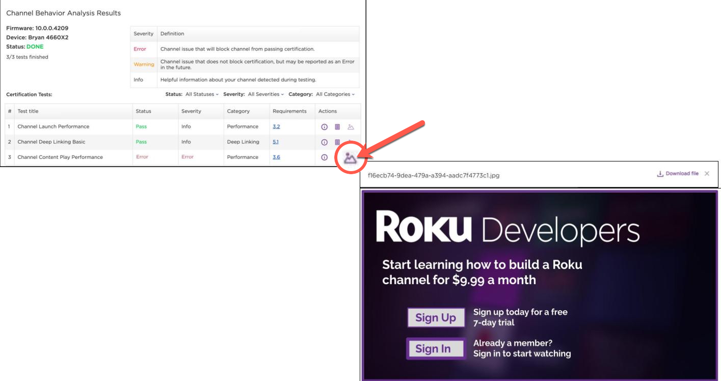Click the Error severity definition label
Viewport: 721px width, 381px height.
click(x=140, y=49)
